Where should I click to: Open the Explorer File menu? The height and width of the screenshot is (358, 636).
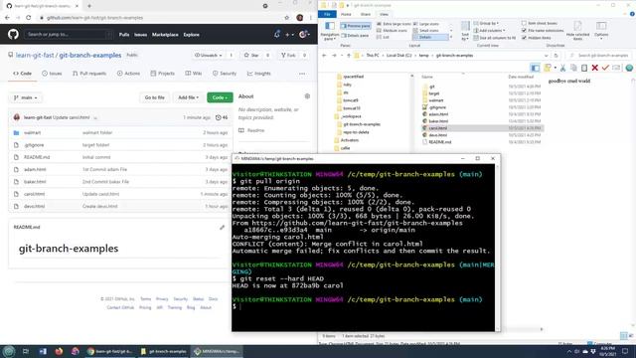tap(327, 14)
